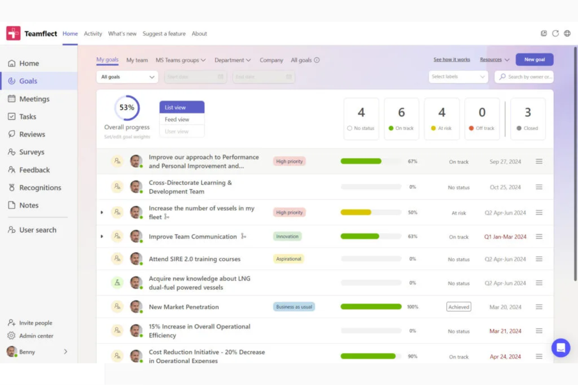Click the refresh icon in the top right

[x=555, y=34]
